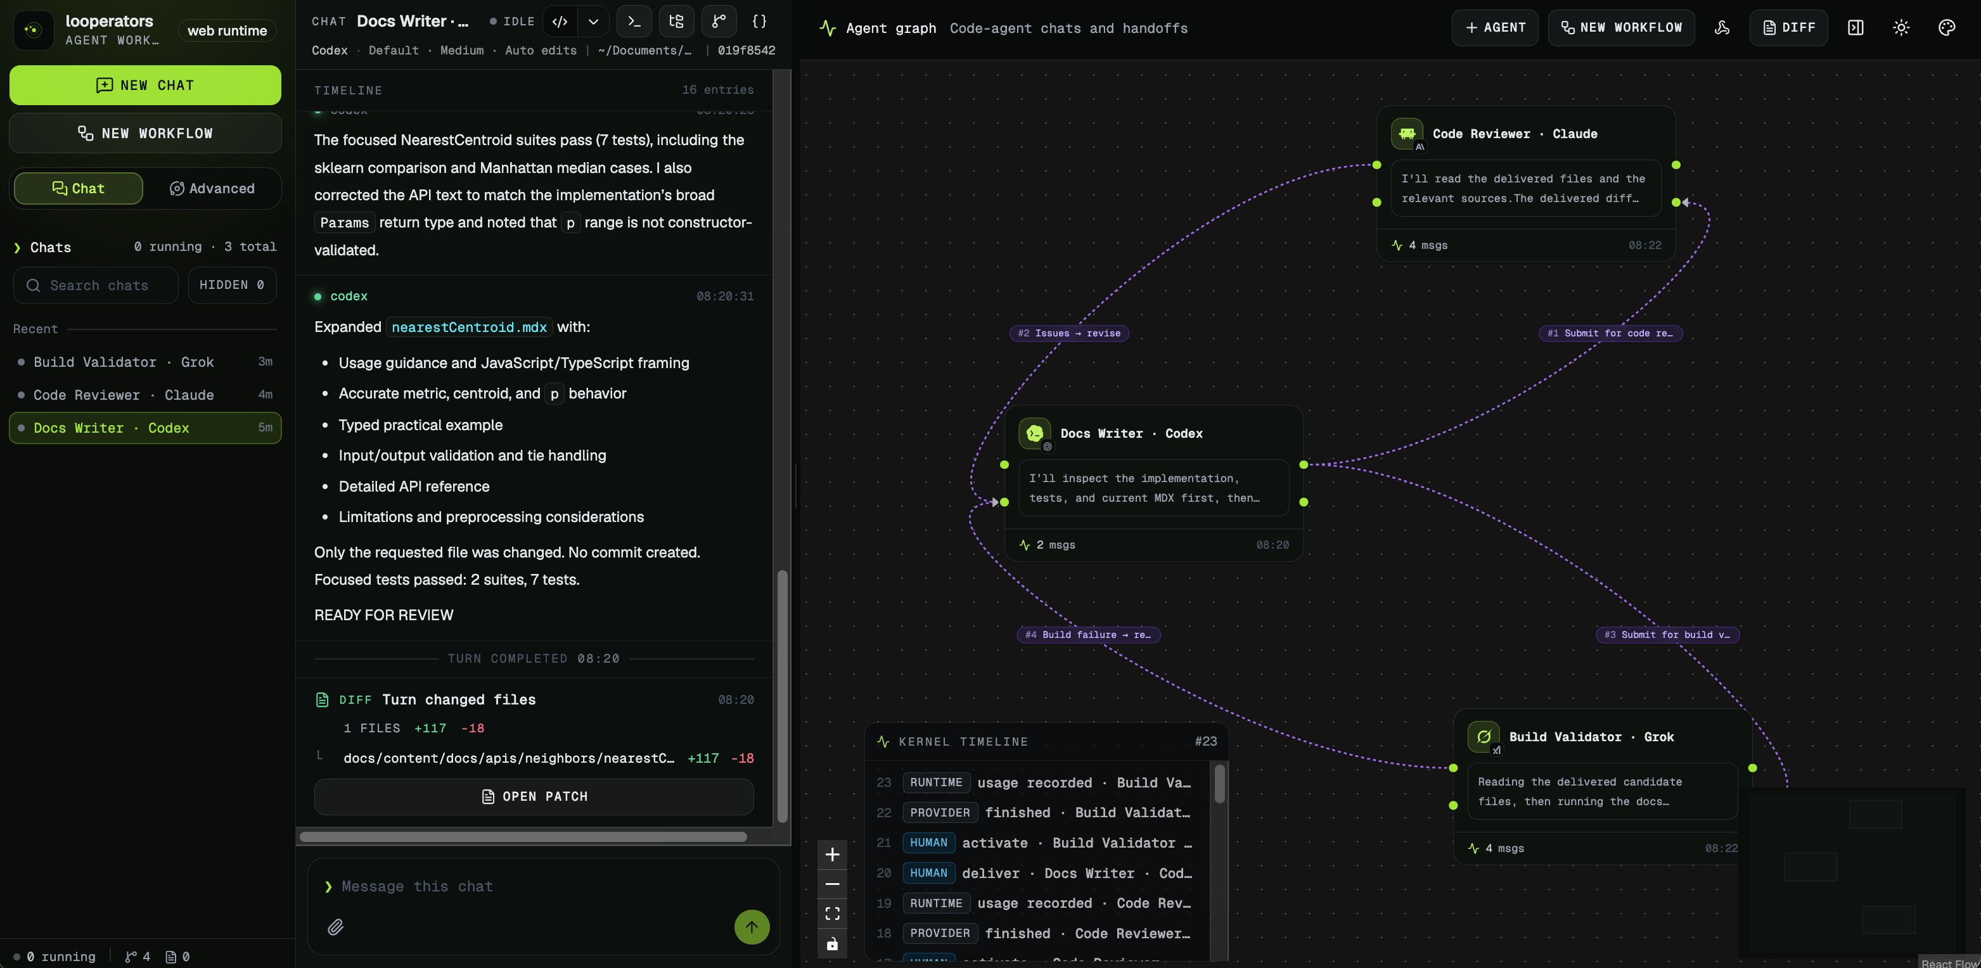Image resolution: width=1981 pixels, height=968 pixels.
Task: Click the attachment paperclip icon
Action: coord(335,926)
